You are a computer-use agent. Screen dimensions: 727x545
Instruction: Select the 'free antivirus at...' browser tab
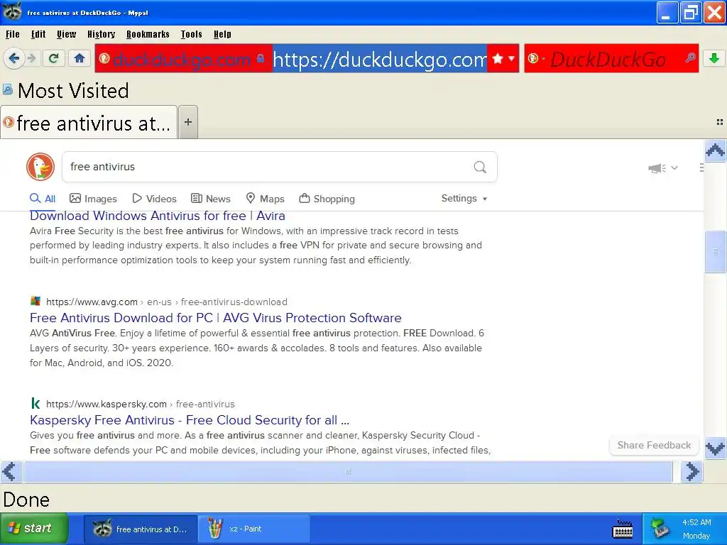(89, 122)
